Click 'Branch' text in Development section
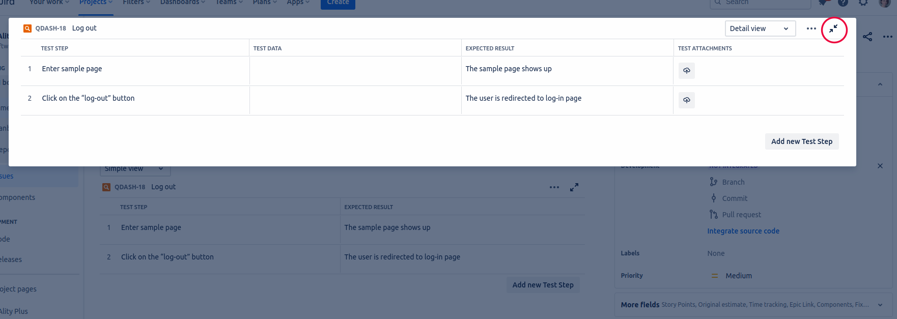Image resolution: width=897 pixels, height=319 pixels. coord(733,182)
